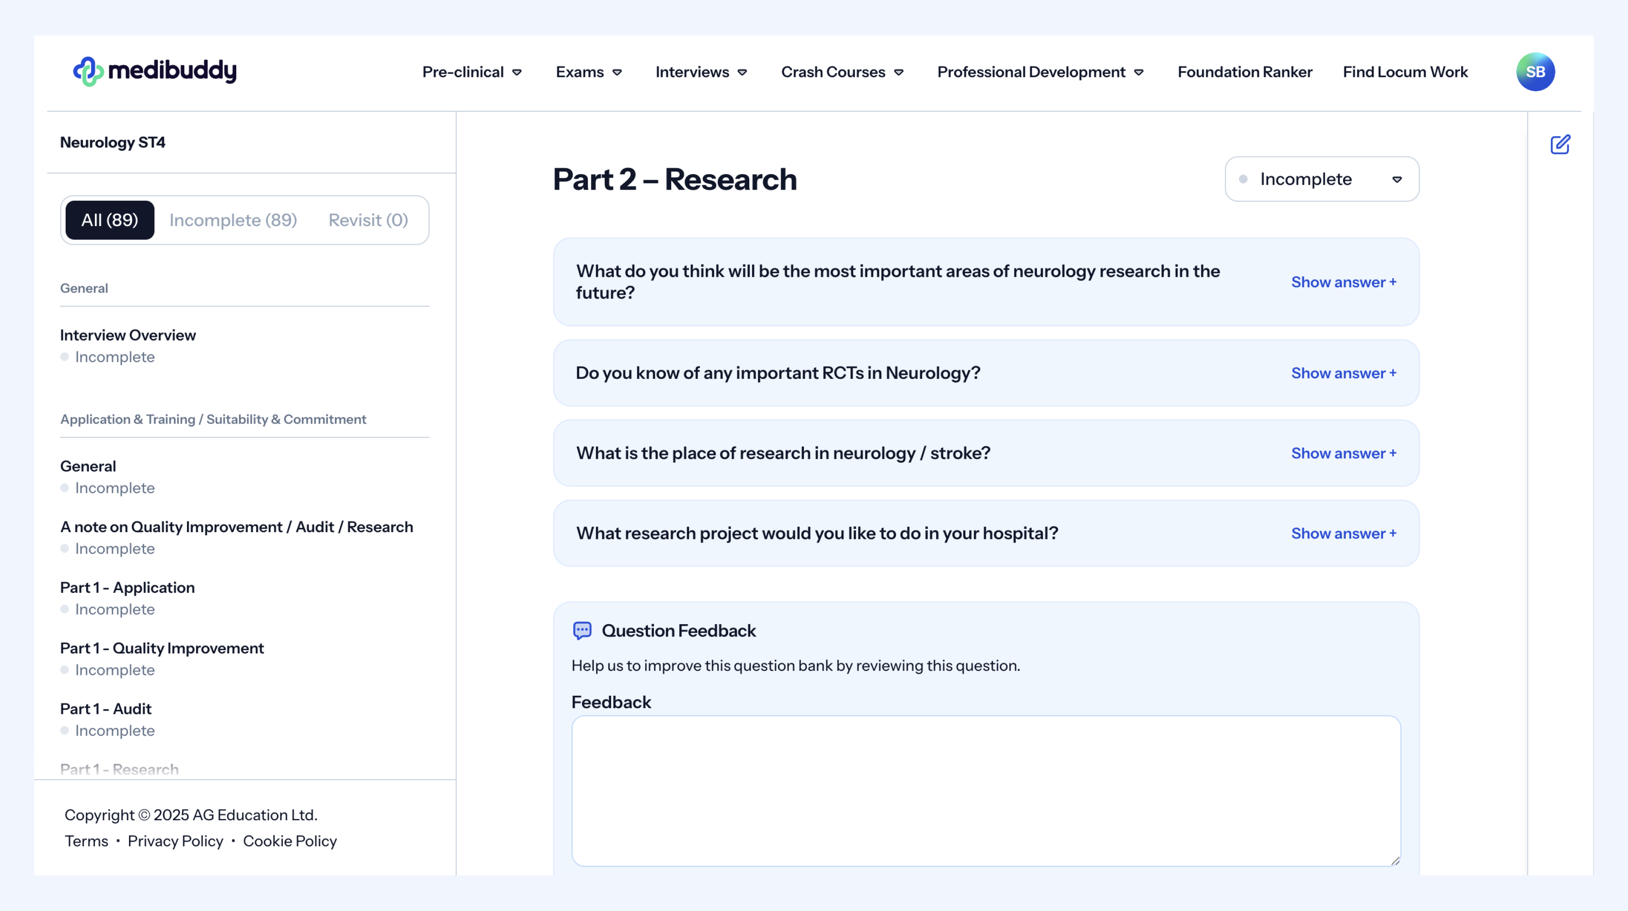Click the Pre-clinical dropdown arrow icon

click(517, 72)
